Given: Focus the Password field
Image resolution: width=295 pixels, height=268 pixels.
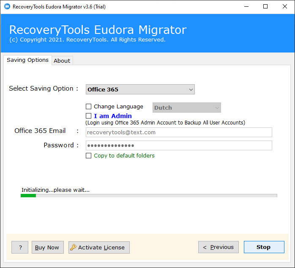Looking at the screenshot, I should tap(179, 146).
